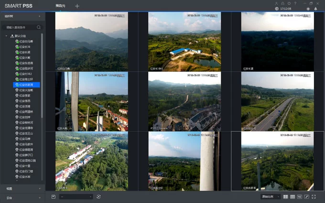Click the alarm bell icon
Image resolution: width=325 pixels, height=203 pixels.
(315, 9)
